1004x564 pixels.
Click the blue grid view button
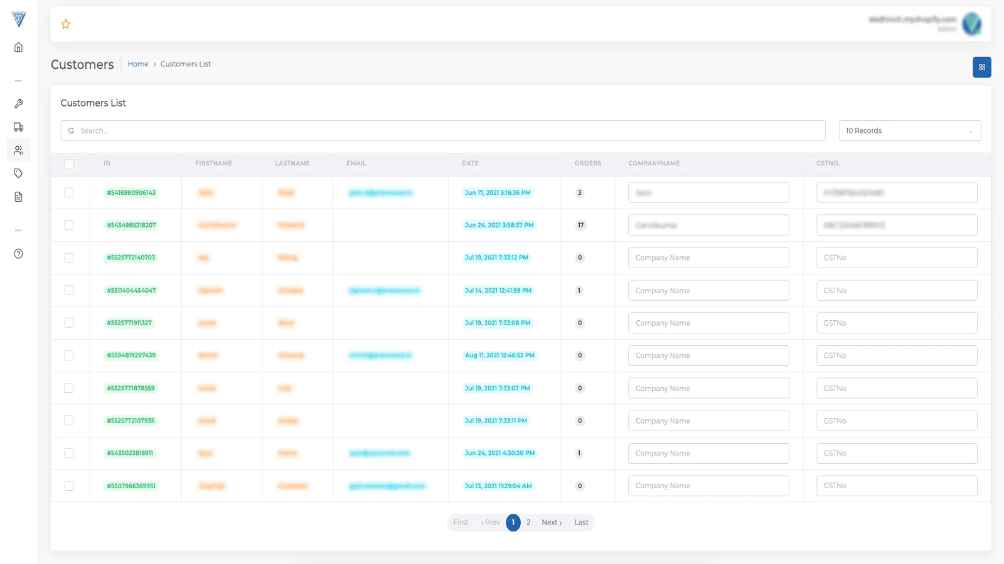click(981, 67)
